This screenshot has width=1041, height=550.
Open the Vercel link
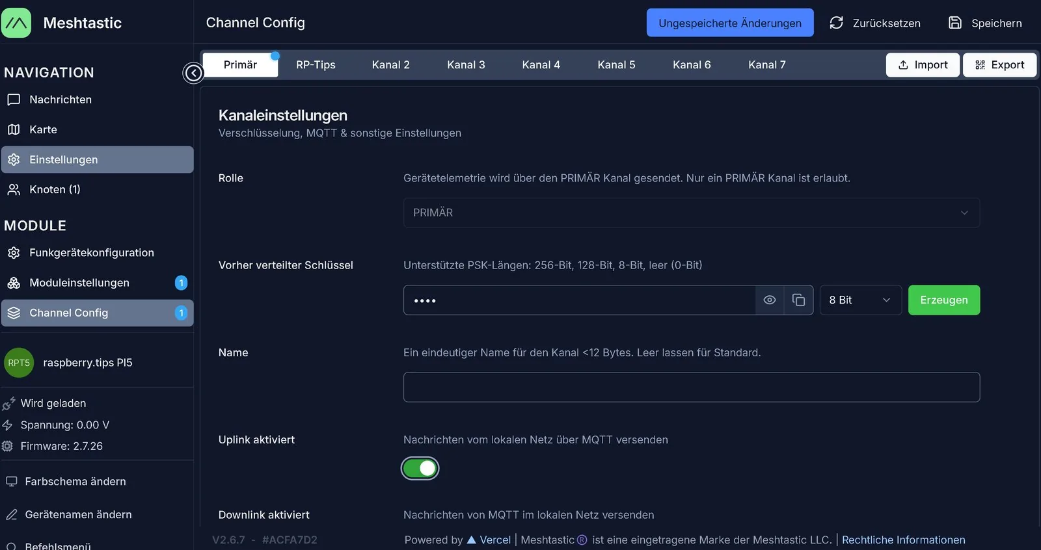tap(489, 540)
